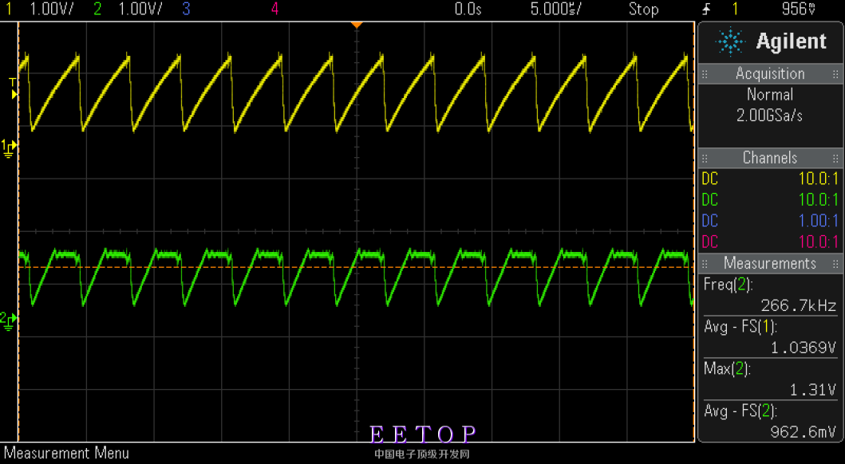
Task: Select the orange trigger time reference triangle
Action: (x=356, y=25)
